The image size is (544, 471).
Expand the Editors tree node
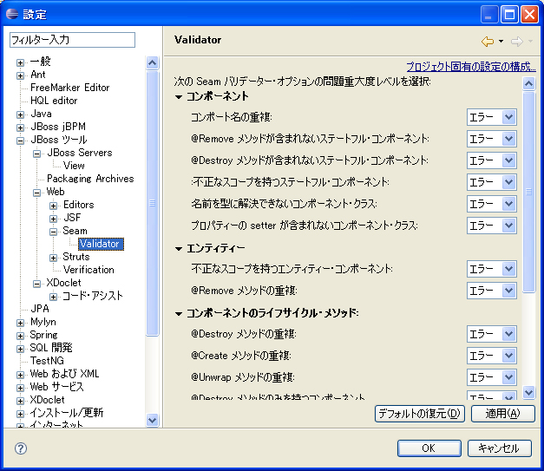tap(53, 206)
